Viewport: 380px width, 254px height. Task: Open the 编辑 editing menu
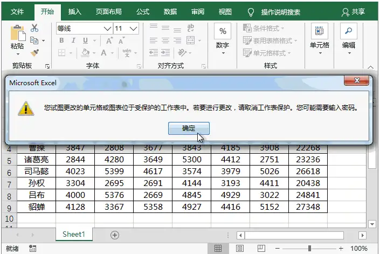click(x=349, y=39)
